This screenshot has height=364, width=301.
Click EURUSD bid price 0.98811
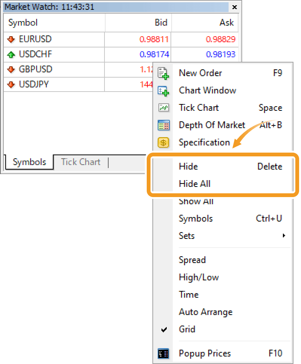(154, 39)
